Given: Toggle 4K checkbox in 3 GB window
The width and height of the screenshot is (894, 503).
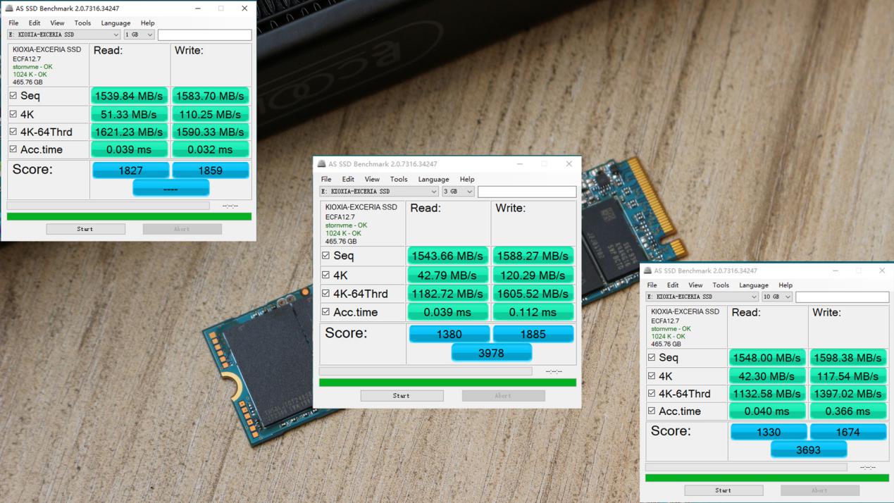Looking at the screenshot, I should click(x=325, y=275).
